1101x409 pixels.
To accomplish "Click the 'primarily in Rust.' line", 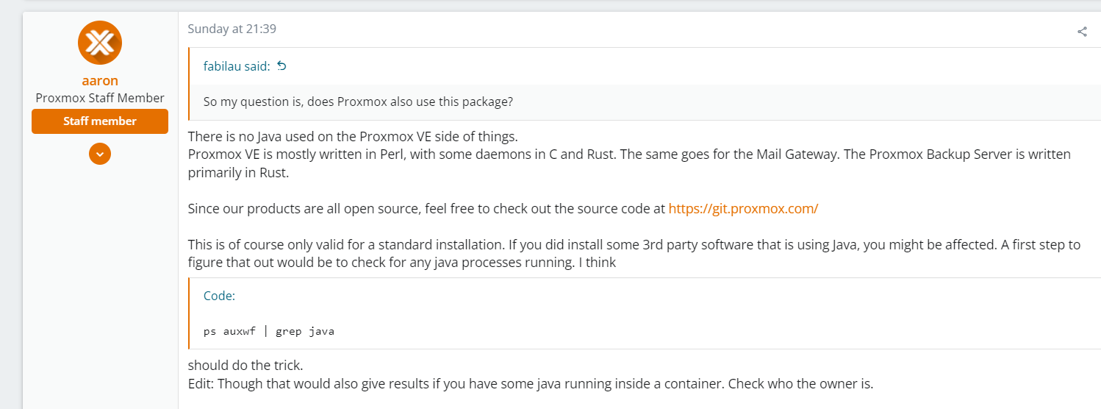I will point(237,172).
